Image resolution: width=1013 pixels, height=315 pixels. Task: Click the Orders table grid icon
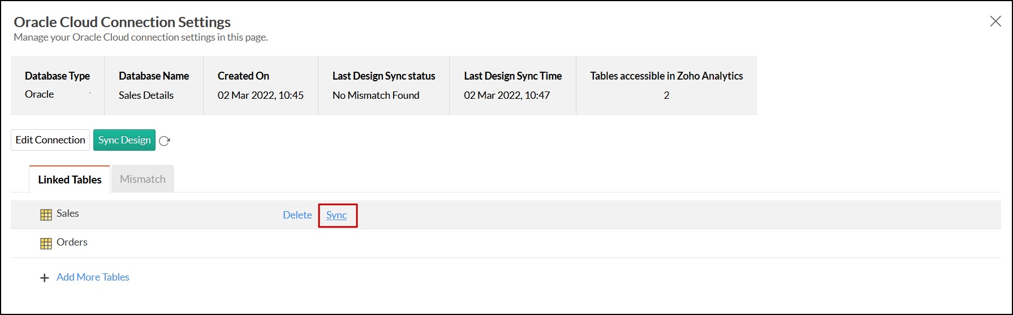point(46,243)
